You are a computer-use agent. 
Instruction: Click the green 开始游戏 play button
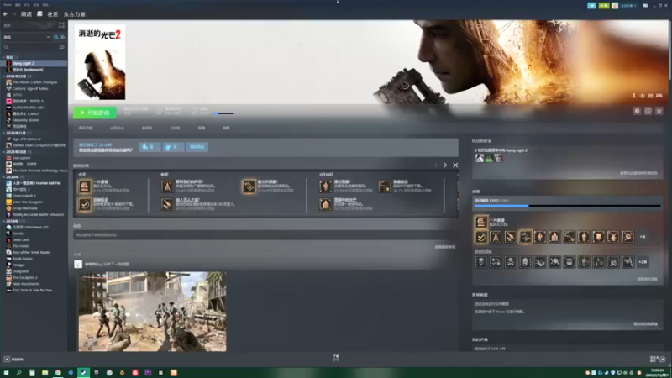coord(95,113)
